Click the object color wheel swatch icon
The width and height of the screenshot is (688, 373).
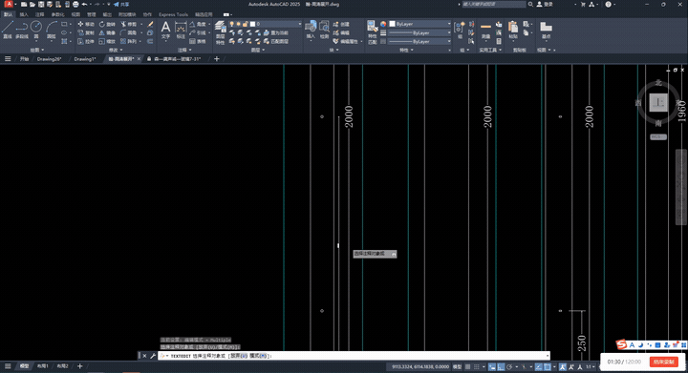(383, 24)
